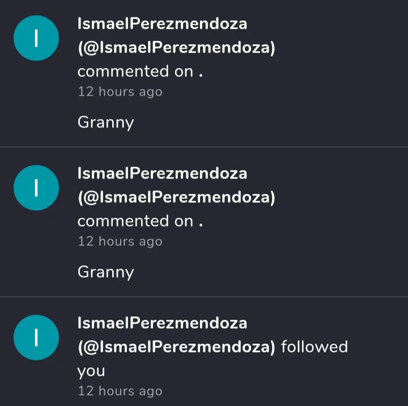Open the @IsmaelPerezmendoza handle in the second notification
The image size is (408, 406).
[x=176, y=197]
